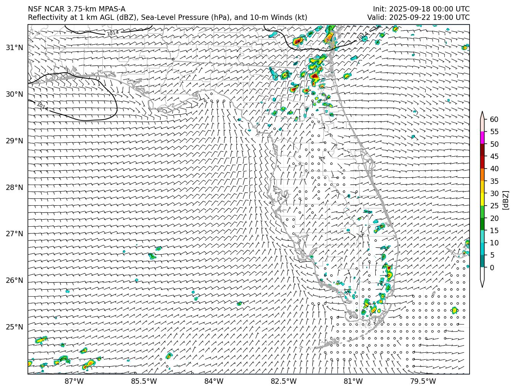Click the 'Valid: 2025-09-22 19:00 UTC' text
This screenshot has height=391, width=515.
click(x=418, y=17)
